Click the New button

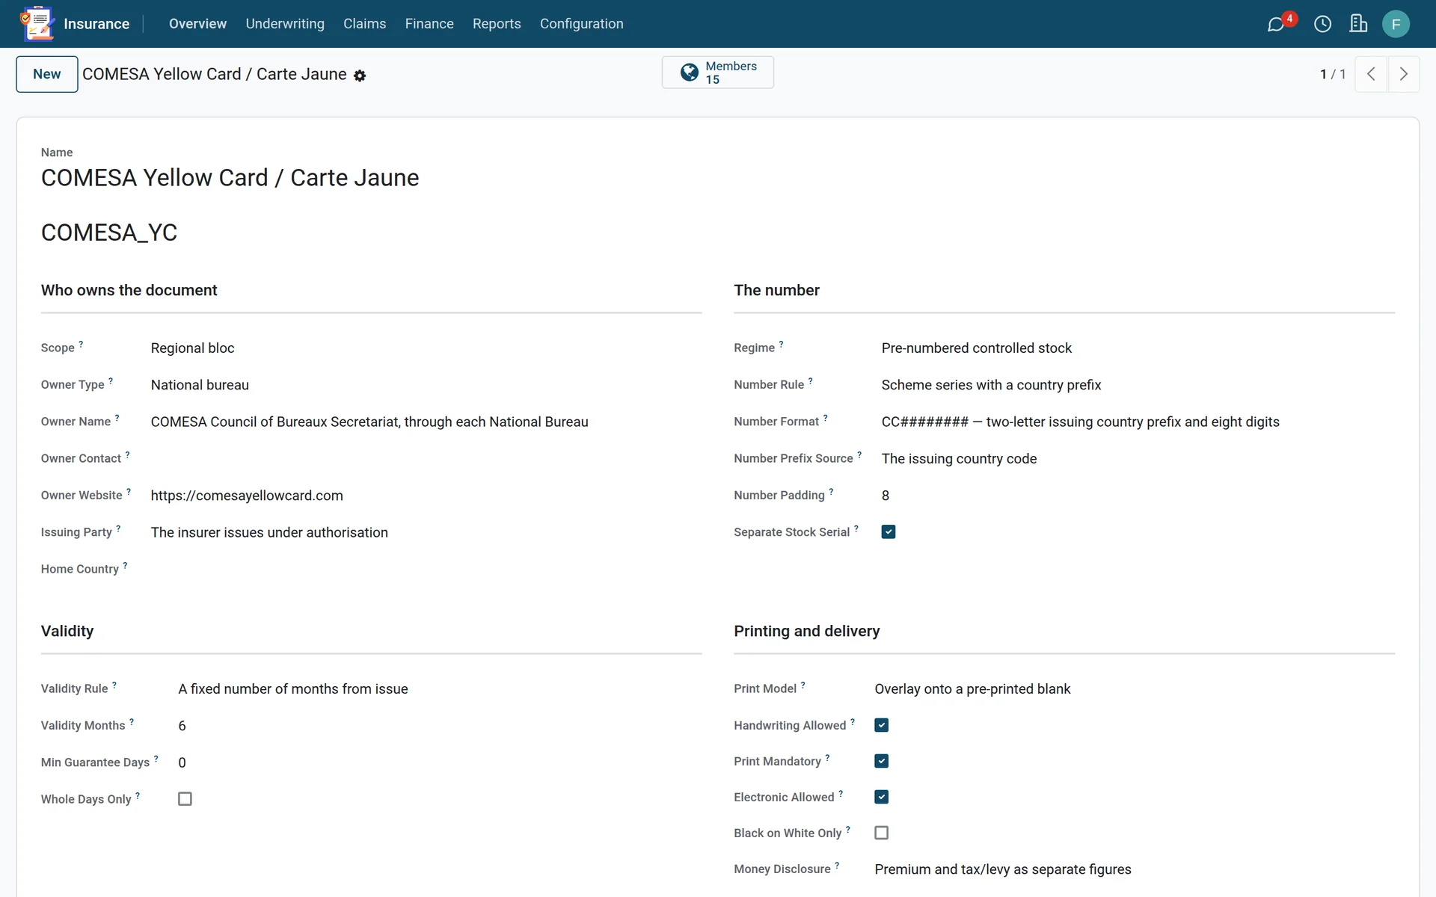click(x=47, y=74)
